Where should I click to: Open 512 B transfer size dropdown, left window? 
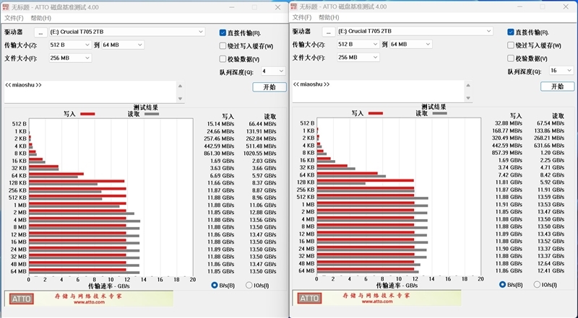70,45
